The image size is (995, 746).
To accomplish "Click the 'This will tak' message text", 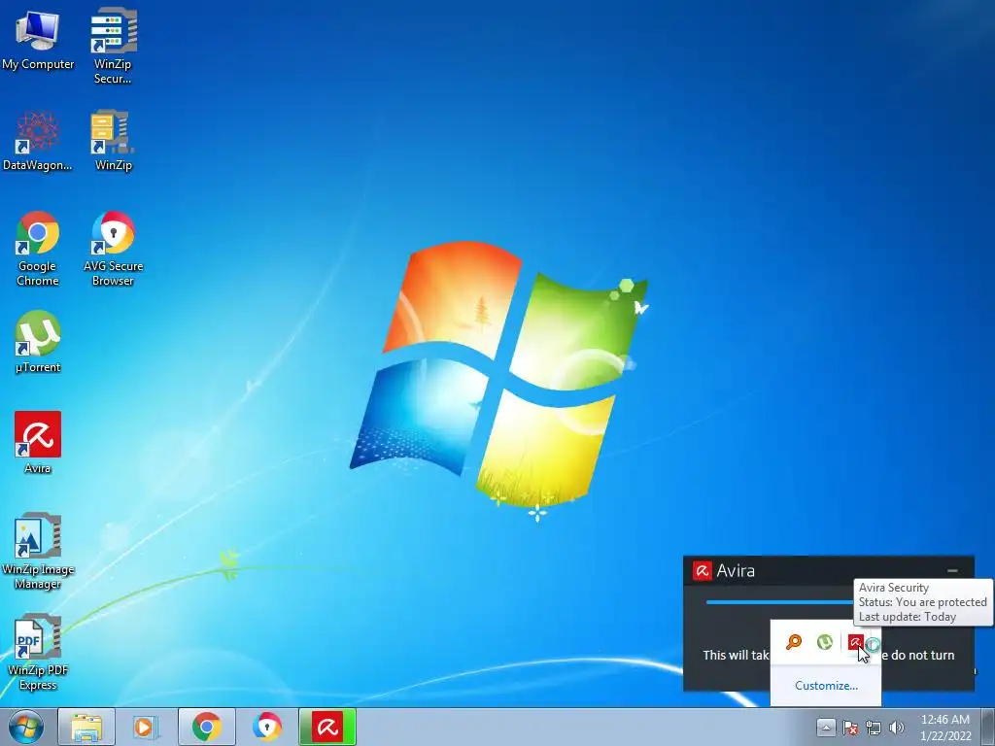I will click(737, 655).
